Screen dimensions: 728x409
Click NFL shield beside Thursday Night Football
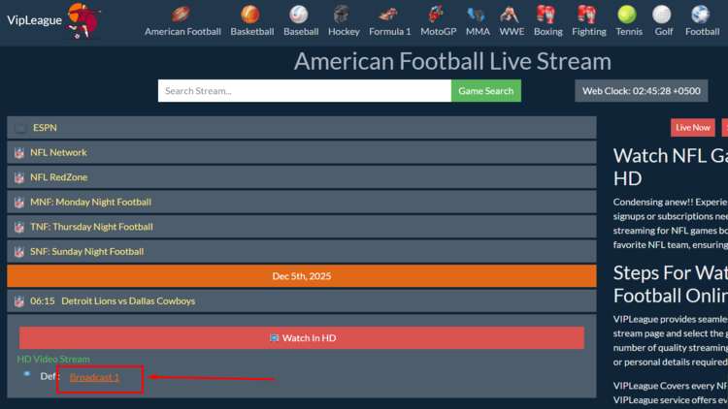pos(19,227)
